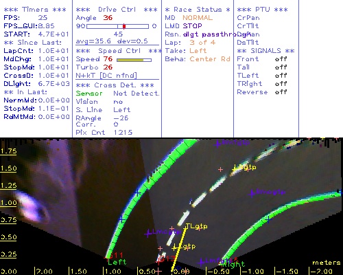Click the Take Left value

(198, 51)
